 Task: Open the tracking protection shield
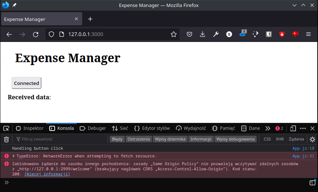tap(51, 34)
